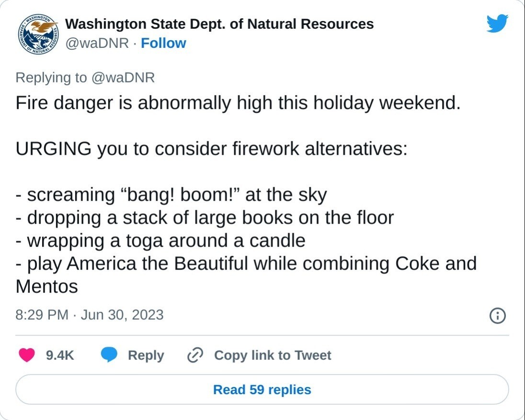
Task: Click Washington State Dept. of Natural Resources name
Action: 219,24
